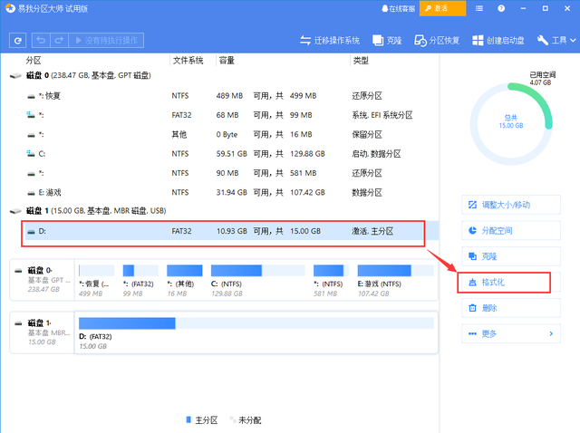The width and height of the screenshot is (580, 433).
Task: Click the 删除 delete button
Action: (x=505, y=308)
